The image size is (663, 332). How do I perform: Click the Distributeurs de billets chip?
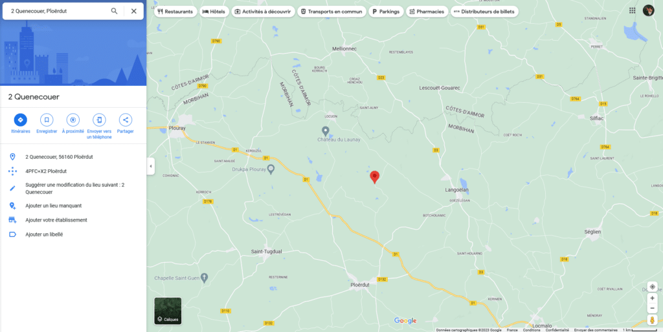[484, 12]
